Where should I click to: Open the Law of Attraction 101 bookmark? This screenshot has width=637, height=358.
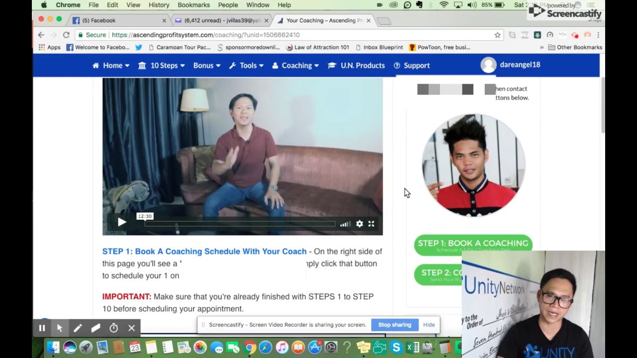318,47
